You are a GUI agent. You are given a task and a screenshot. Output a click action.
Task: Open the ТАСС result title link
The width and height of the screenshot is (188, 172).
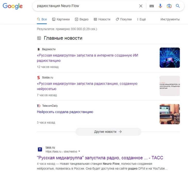tap(100, 158)
